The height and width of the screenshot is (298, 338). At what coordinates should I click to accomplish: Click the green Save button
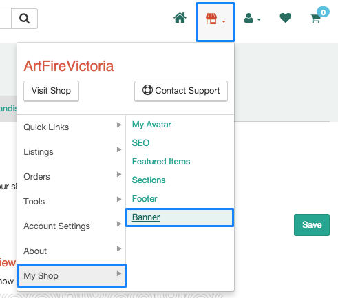(x=312, y=225)
